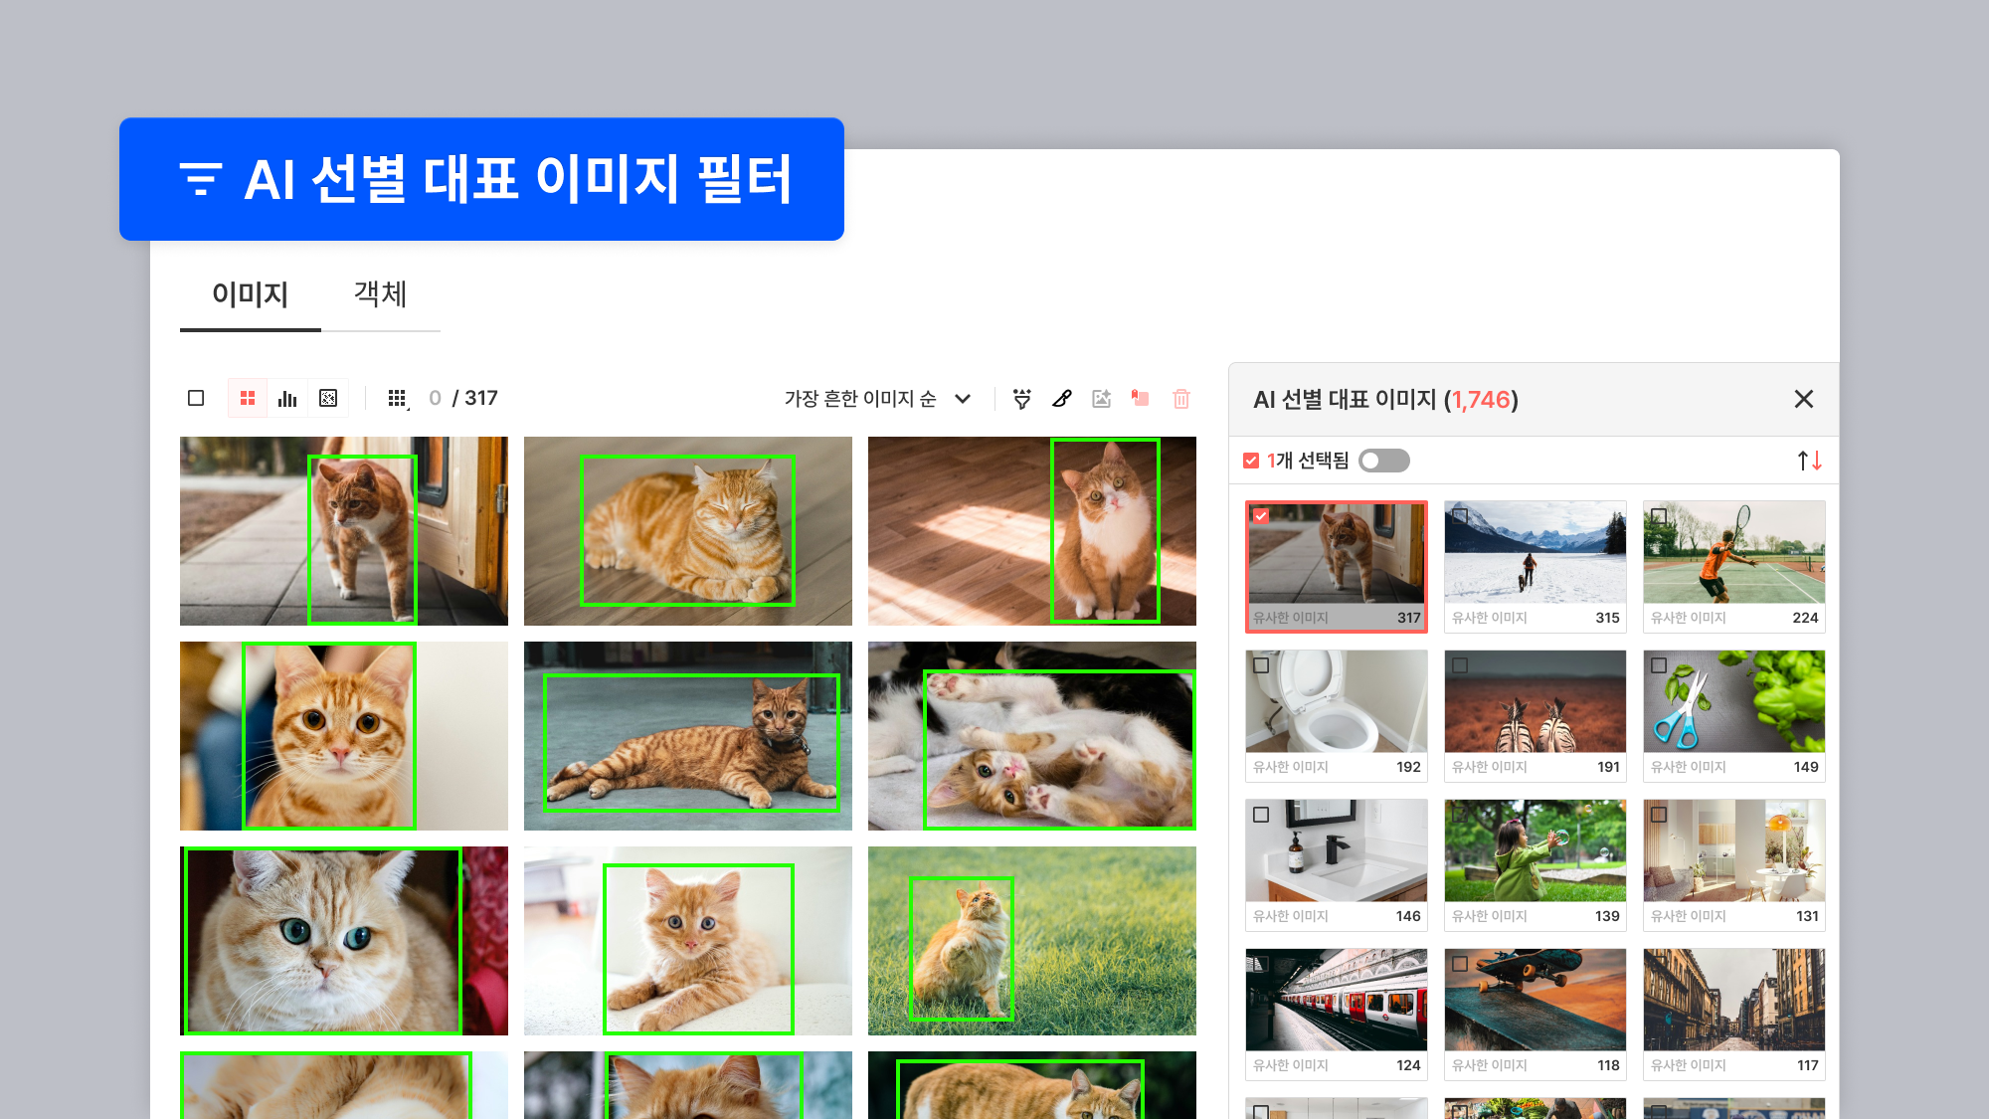Viewport: 1989px width, 1119px height.
Task: Select the brush edit tool
Action: pyautogui.click(x=1062, y=399)
